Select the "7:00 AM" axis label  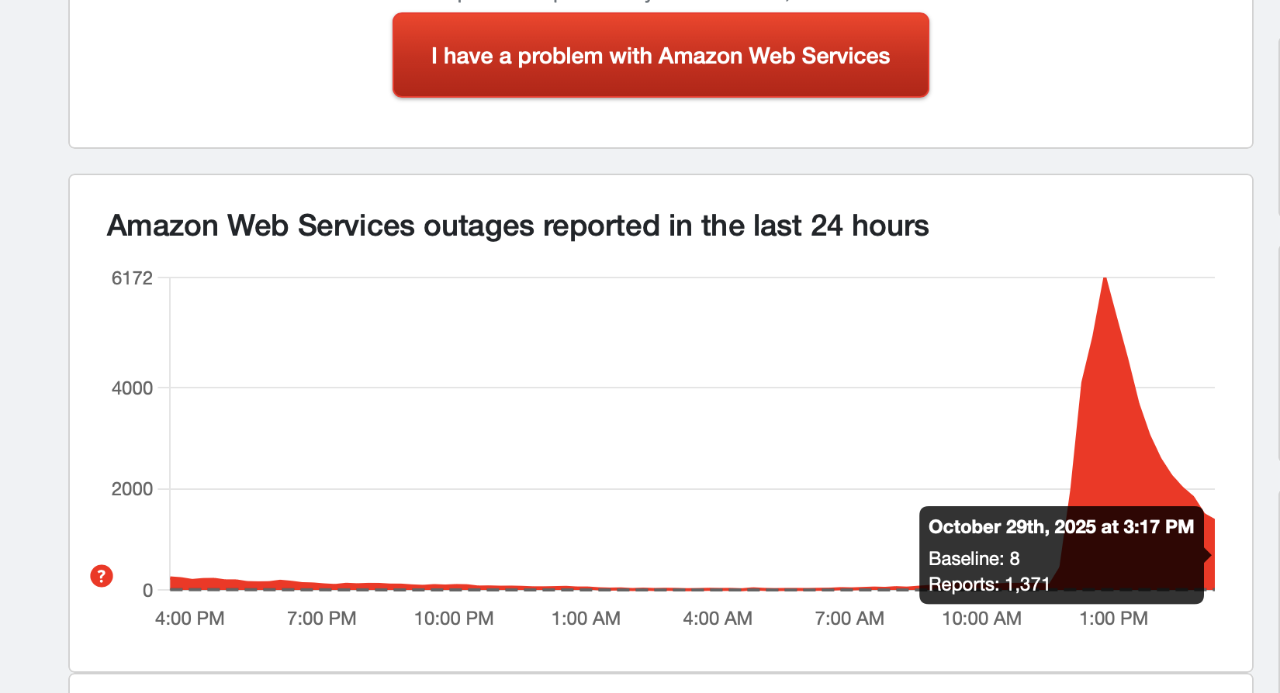[849, 619]
